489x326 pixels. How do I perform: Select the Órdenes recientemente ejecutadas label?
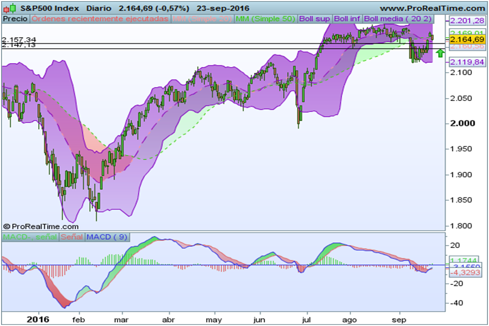[100, 19]
